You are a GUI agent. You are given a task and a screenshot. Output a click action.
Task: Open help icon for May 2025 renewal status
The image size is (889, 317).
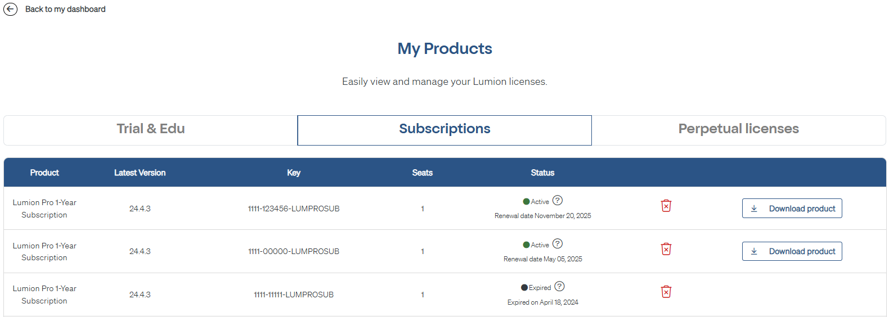(558, 244)
